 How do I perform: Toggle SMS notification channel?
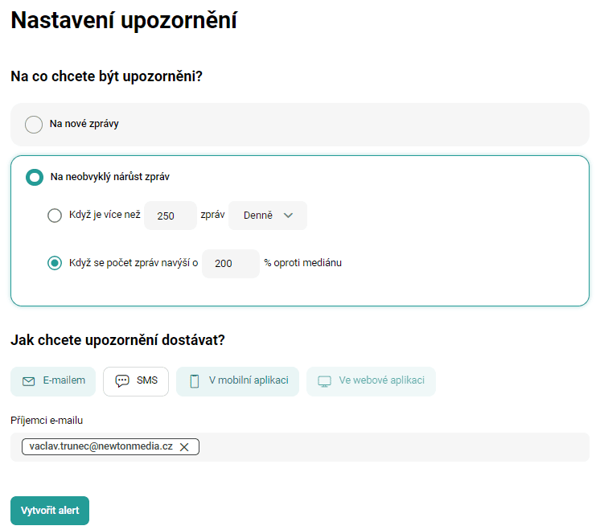click(136, 381)
